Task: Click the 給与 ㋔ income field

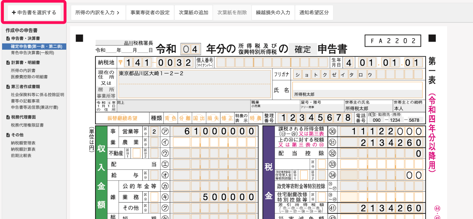Action: [x=215, y=175]
